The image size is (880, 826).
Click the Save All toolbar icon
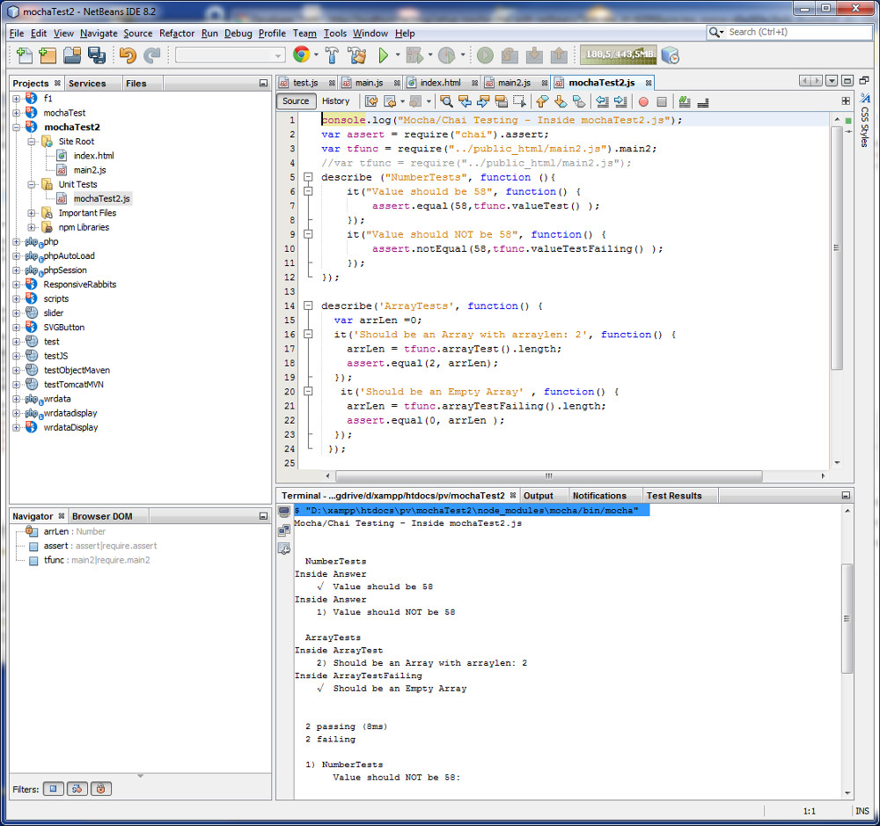tap(97, 55)
